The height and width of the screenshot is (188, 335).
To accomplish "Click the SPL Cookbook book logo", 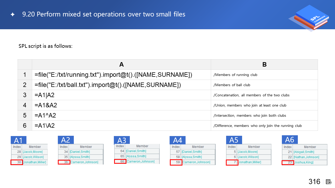I will coord(308,18).
